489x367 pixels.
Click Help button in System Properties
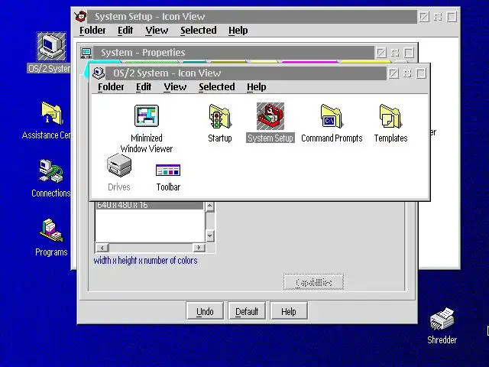pyautogui.click(x=289, y=311)
